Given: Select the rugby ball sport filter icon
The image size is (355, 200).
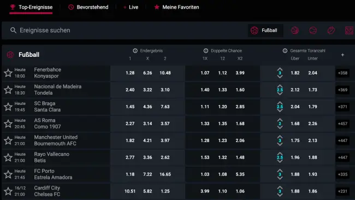Looking at the screenshot, I should point(331,31).
